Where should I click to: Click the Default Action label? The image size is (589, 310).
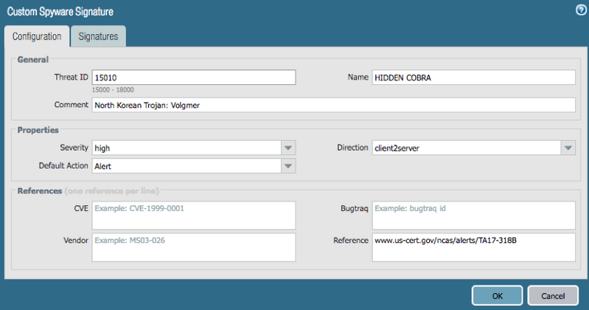[x=63, y=165]
